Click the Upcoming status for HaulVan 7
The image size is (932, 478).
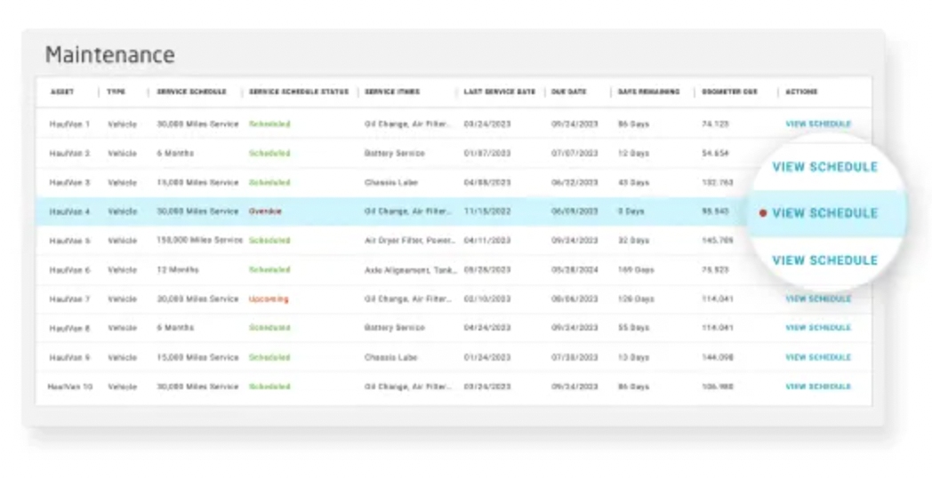(x=269, y=299)
